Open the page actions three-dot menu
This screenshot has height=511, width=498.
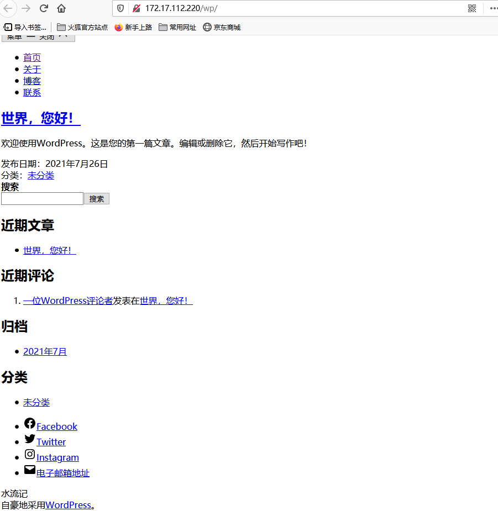pyautogui.click(x=493, y=8)
